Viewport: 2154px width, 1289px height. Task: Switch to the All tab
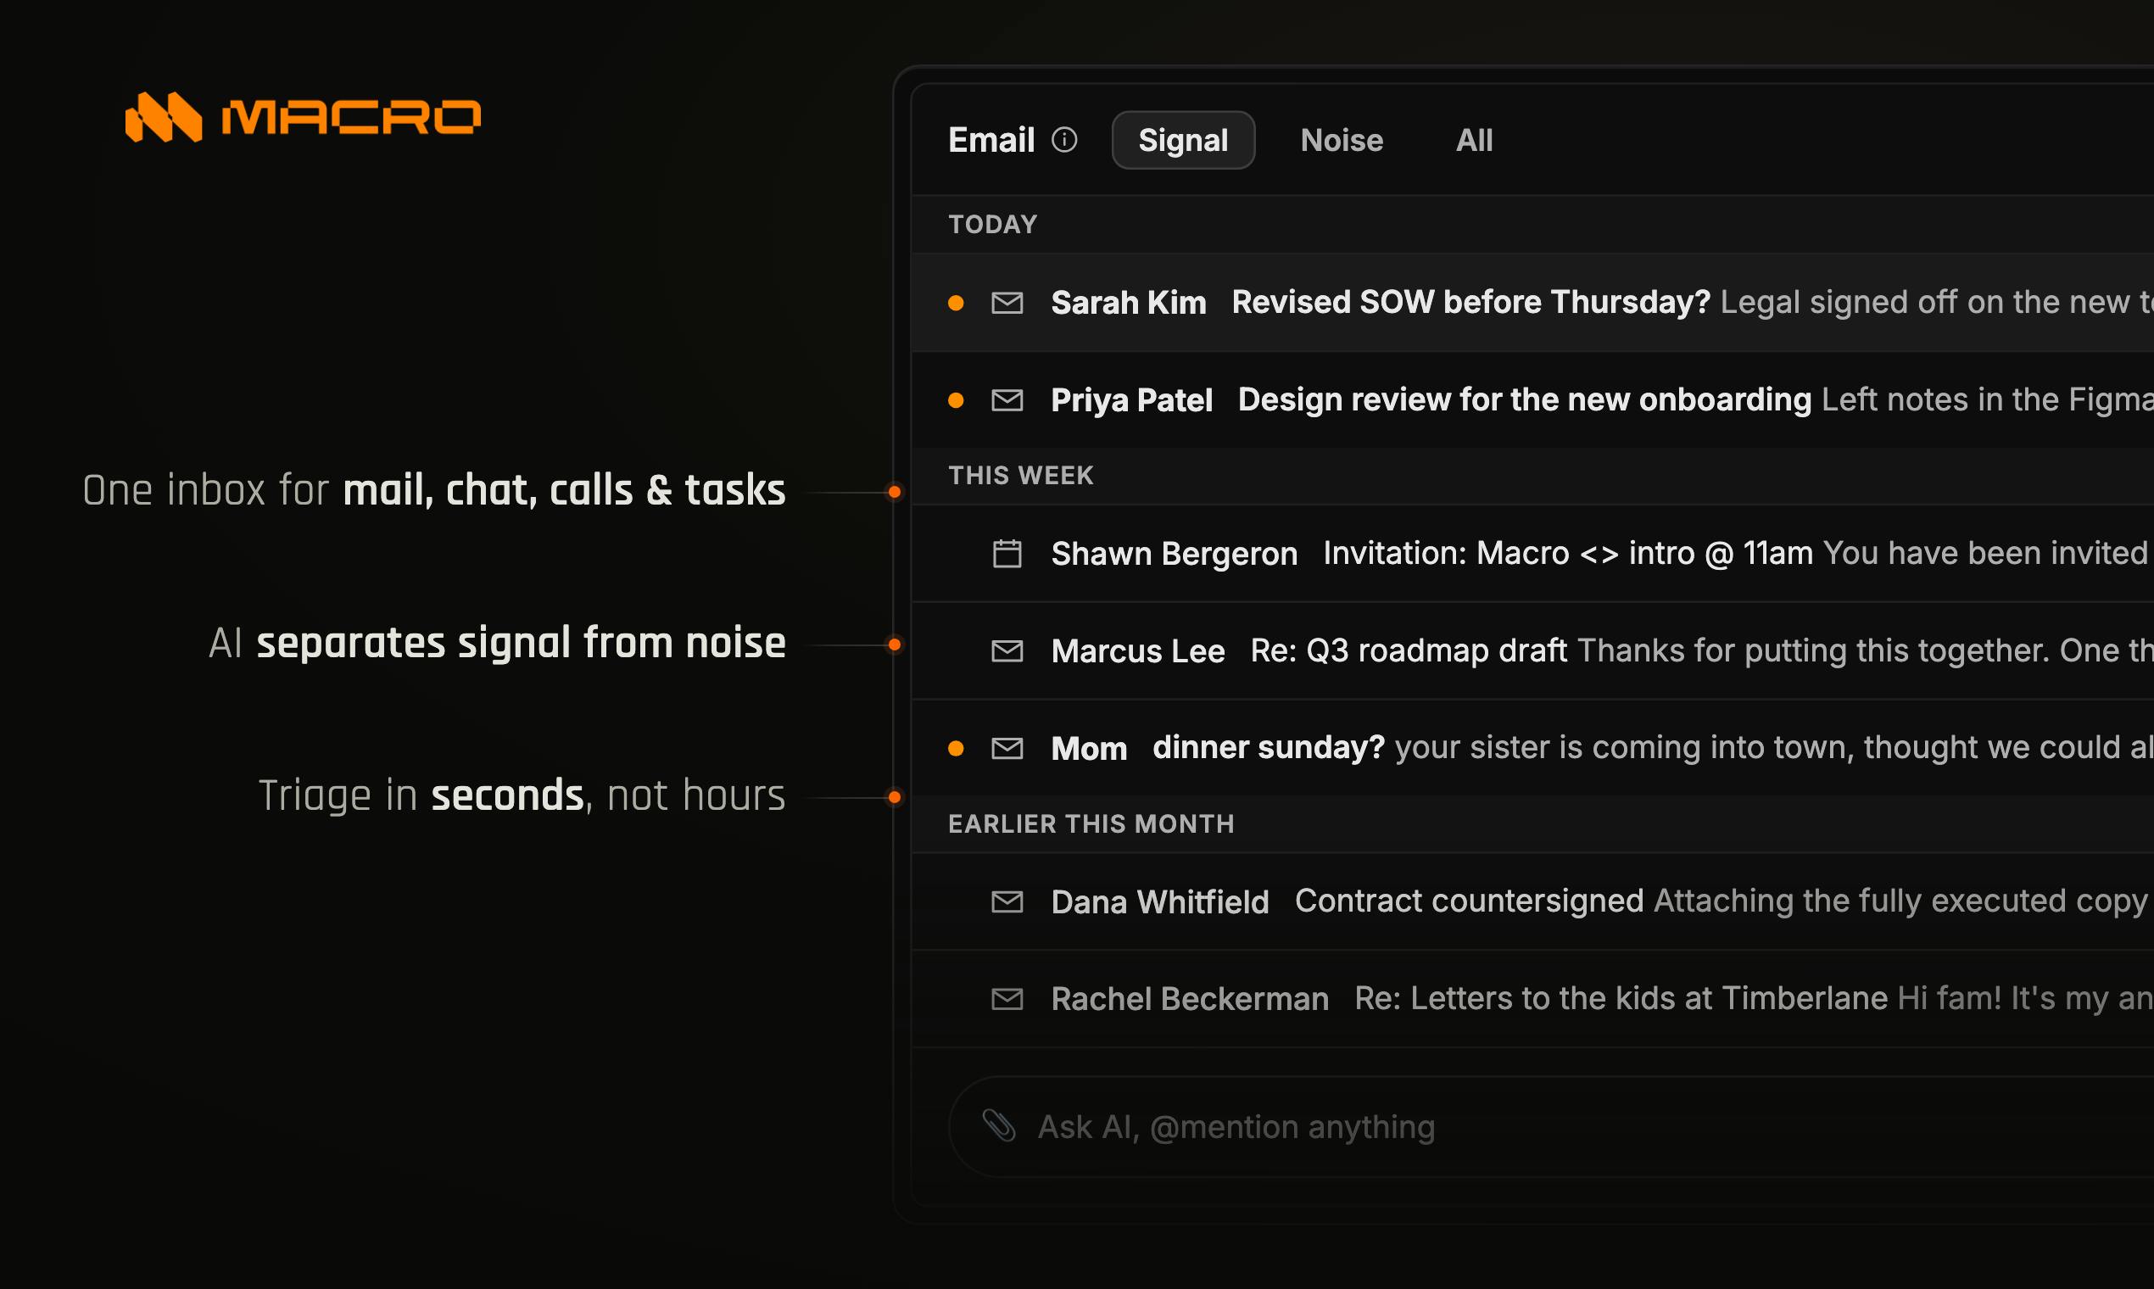1474,140
